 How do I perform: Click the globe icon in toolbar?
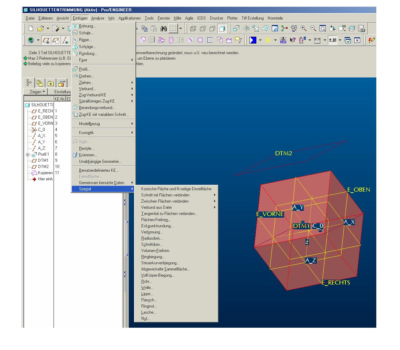pos(31,40)
